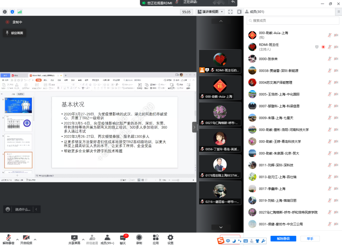Check the green network signal icon

click(x=20, y=12)
